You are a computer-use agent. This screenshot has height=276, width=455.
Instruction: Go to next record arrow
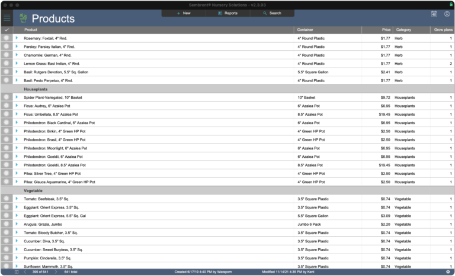tap(56, 272)
